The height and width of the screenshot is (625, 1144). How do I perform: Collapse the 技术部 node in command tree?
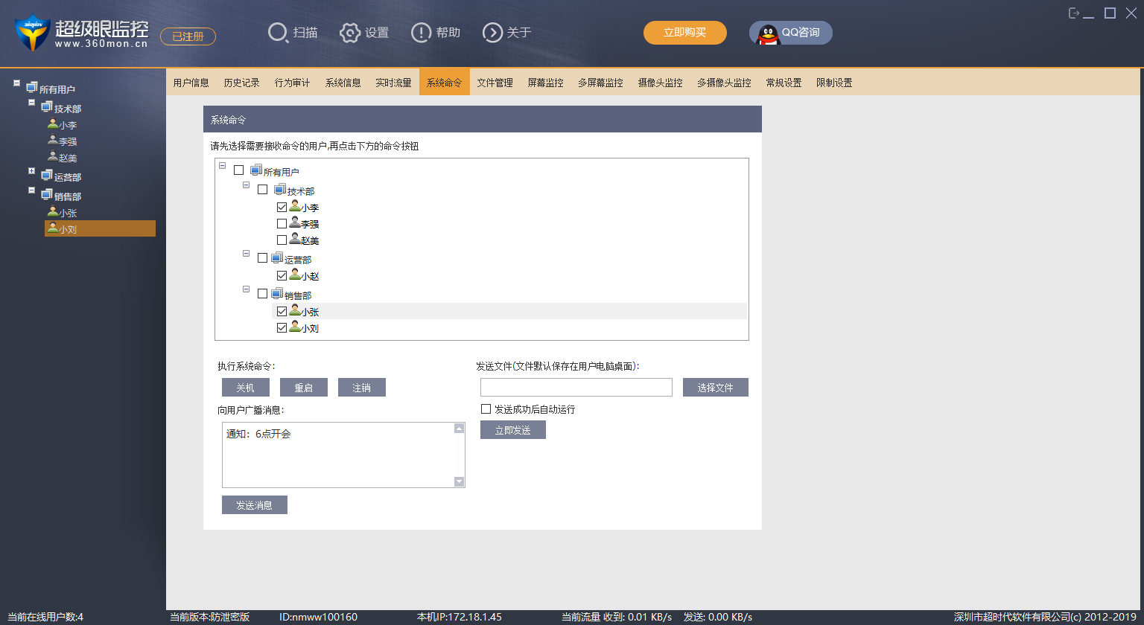[x=247, y=185]
